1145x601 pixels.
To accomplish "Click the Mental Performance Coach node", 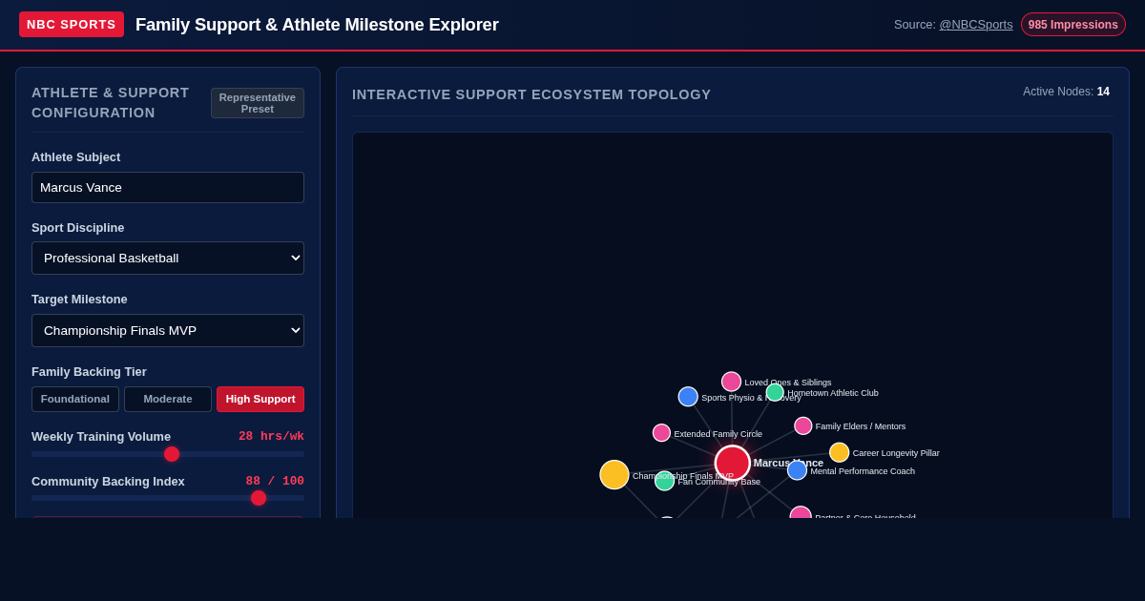I will [x=797, y=470].
